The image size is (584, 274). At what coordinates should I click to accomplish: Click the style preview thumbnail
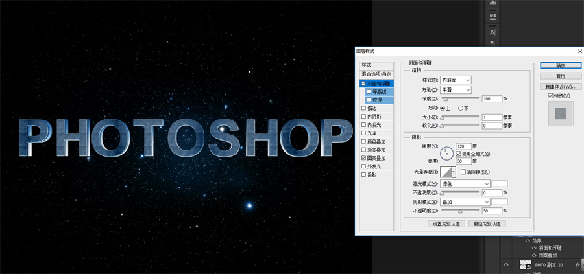pyautogui.click(x=561, y=113)
